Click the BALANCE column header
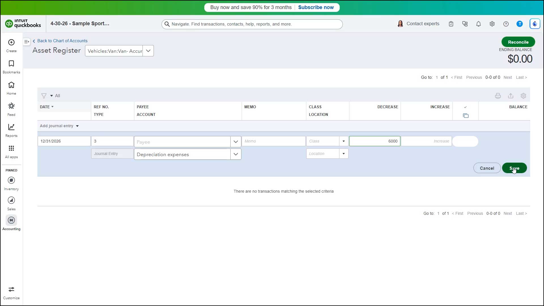544x306 pixels. coord(518,107)
